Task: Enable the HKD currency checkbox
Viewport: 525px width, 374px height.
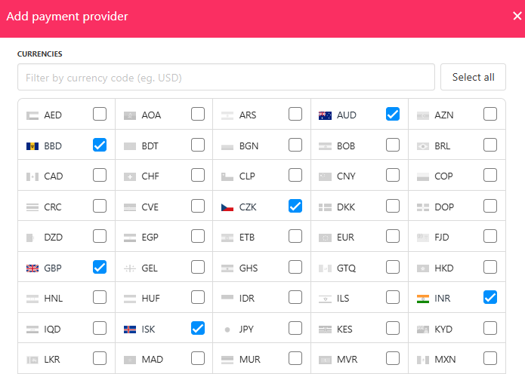Action: click(490, 267)
